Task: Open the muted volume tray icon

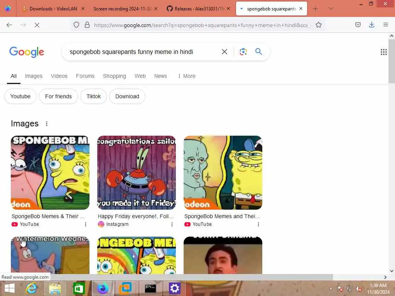Action: pyautogui.click(x=359, y=289)
